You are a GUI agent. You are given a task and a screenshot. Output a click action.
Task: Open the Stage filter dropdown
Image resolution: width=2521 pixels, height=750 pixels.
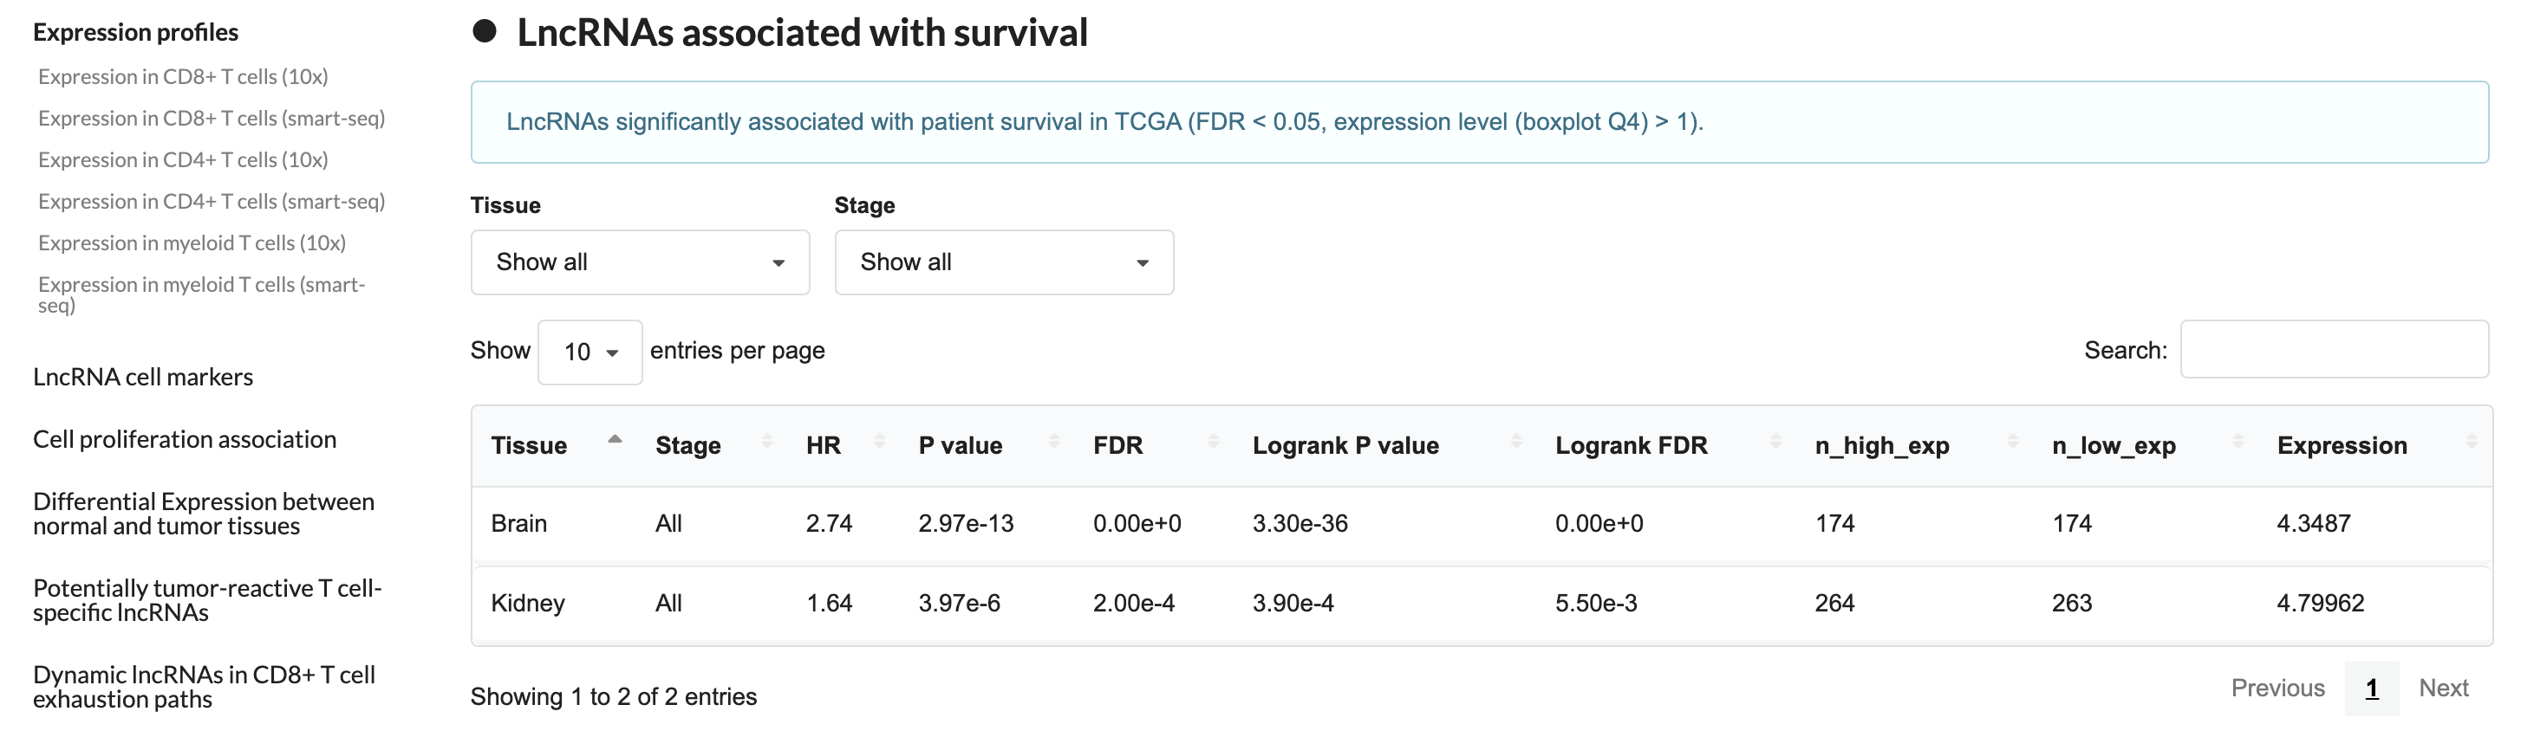coord(1004,262)
